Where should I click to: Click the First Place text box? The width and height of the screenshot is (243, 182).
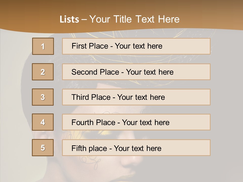[x=136, y=46]
